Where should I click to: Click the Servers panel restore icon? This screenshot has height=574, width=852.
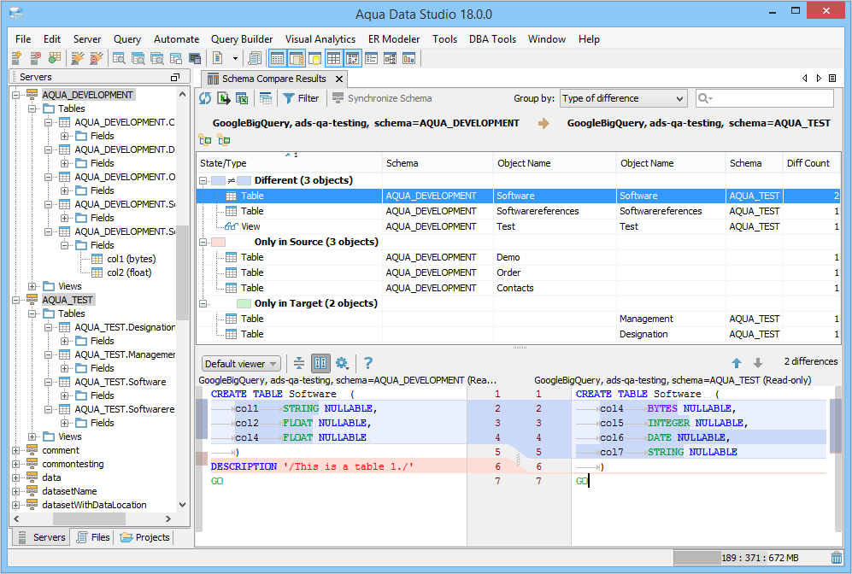pyautogui.click(x=175, y=77)
